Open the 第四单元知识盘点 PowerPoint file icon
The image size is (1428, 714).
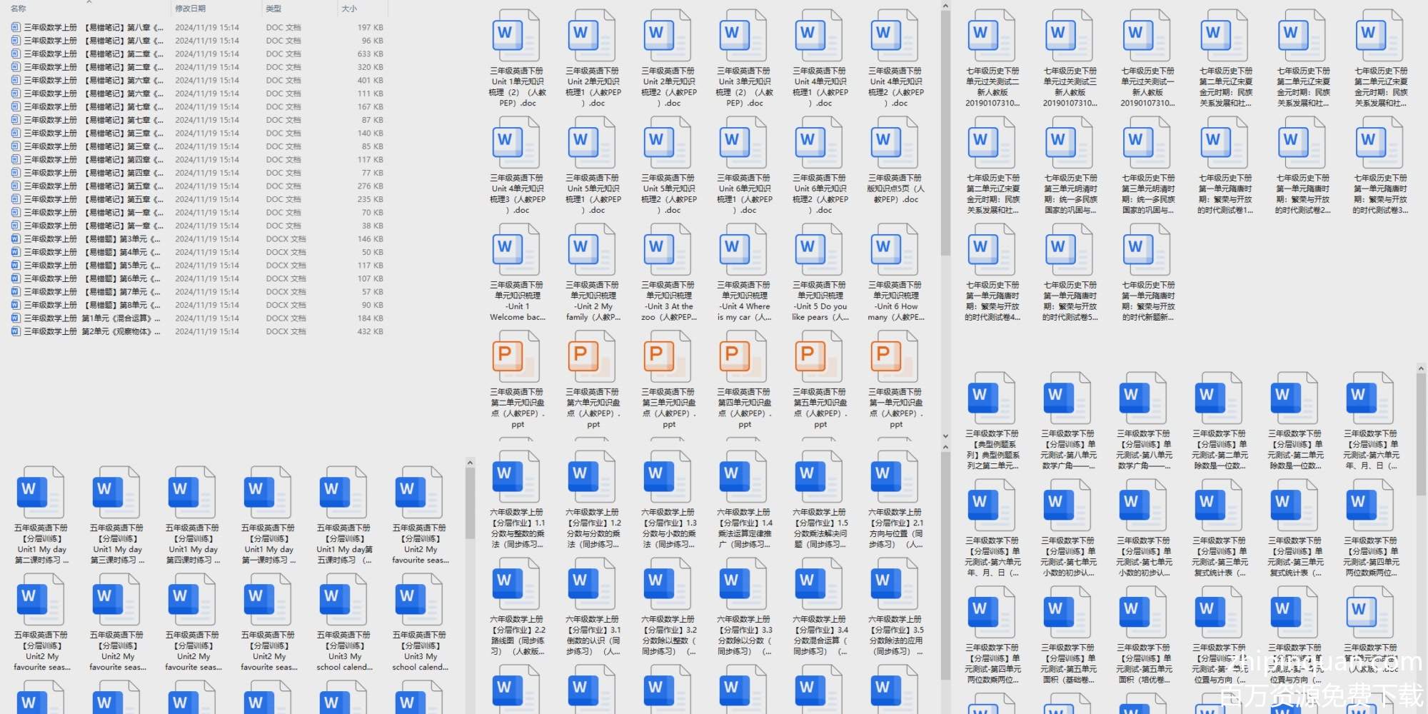pos(743,357)
